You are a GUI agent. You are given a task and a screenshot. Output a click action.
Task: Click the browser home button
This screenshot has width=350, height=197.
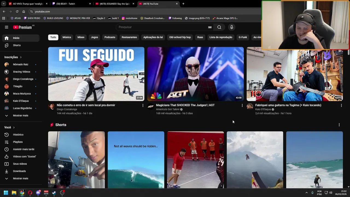24,11
